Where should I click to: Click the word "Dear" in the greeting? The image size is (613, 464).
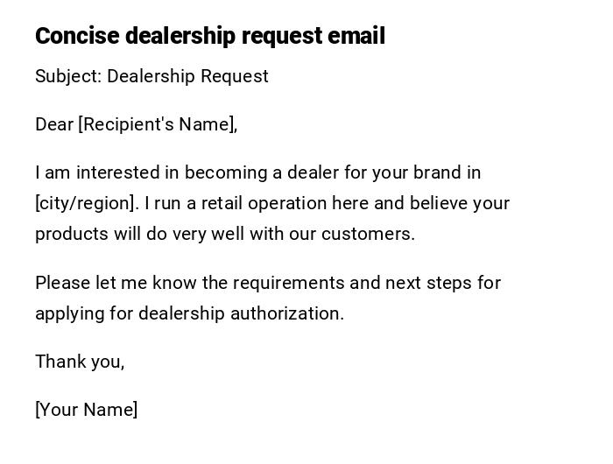pyautogui.click(x=54, y=124)
